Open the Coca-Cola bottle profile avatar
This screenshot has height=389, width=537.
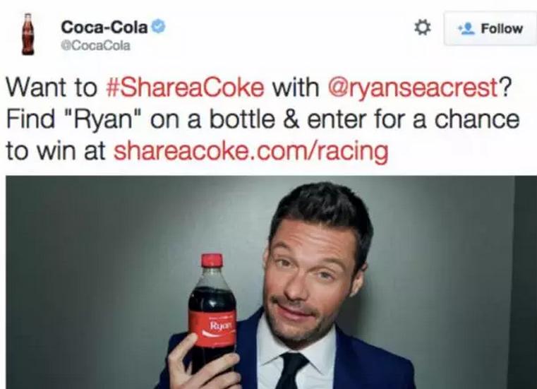click(28, 34)
